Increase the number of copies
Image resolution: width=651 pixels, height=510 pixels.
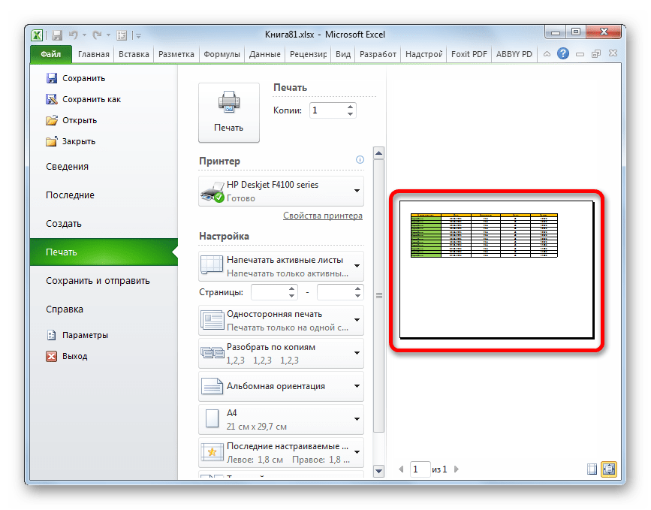pyautogui.click(x=351, y=107)
